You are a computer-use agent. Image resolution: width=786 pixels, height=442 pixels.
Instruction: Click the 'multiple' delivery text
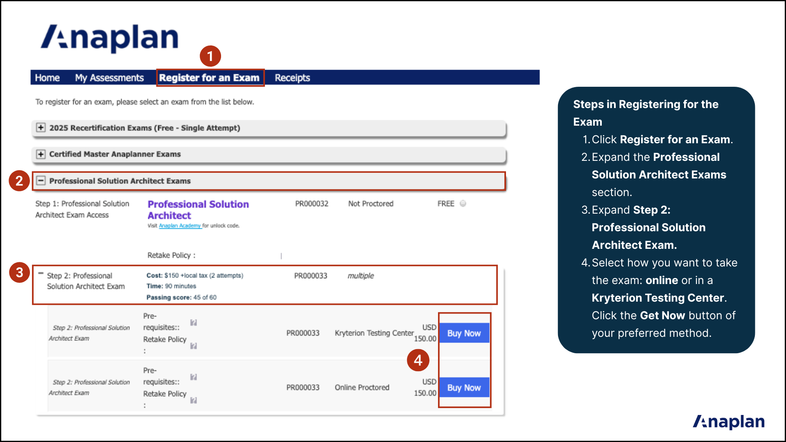(361, 275)
